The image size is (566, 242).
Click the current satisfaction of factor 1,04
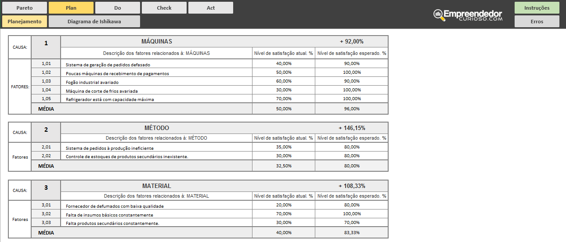(x=284, y=90)
